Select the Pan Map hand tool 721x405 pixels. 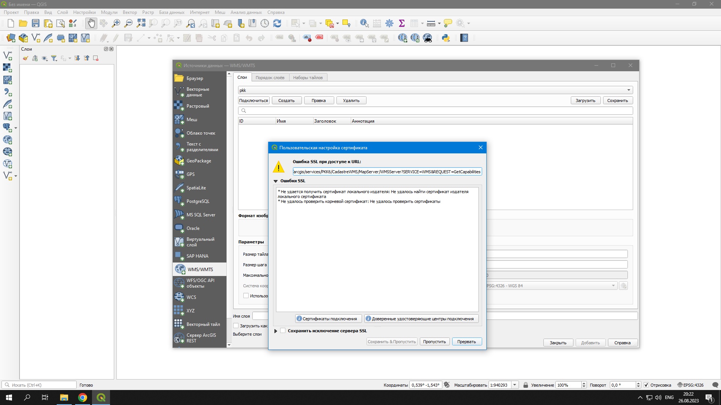pyautogui.click(x=91, y=23)
